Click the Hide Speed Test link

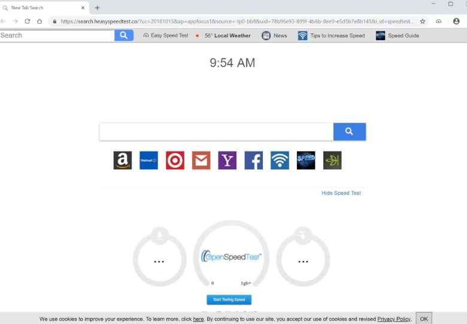(x=341, y=193)
